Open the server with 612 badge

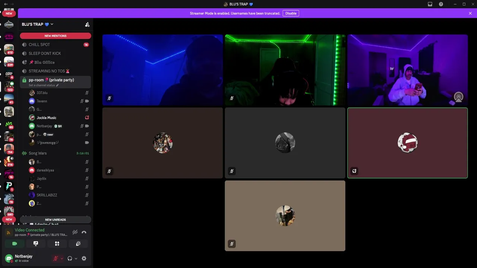click(x=9, y=49)
